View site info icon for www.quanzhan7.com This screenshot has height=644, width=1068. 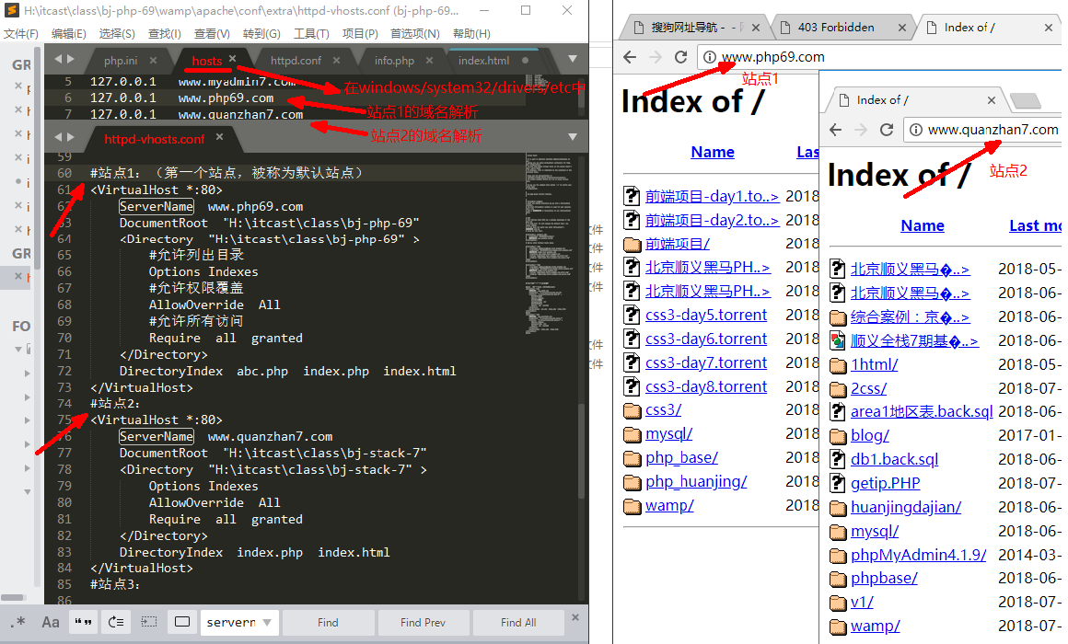tap(916, 130)
